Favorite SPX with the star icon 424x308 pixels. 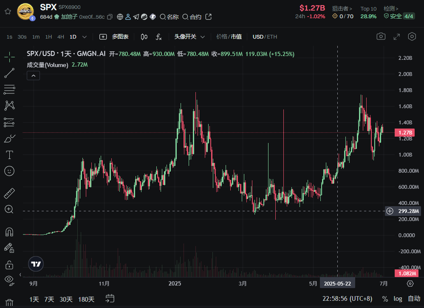8,11
